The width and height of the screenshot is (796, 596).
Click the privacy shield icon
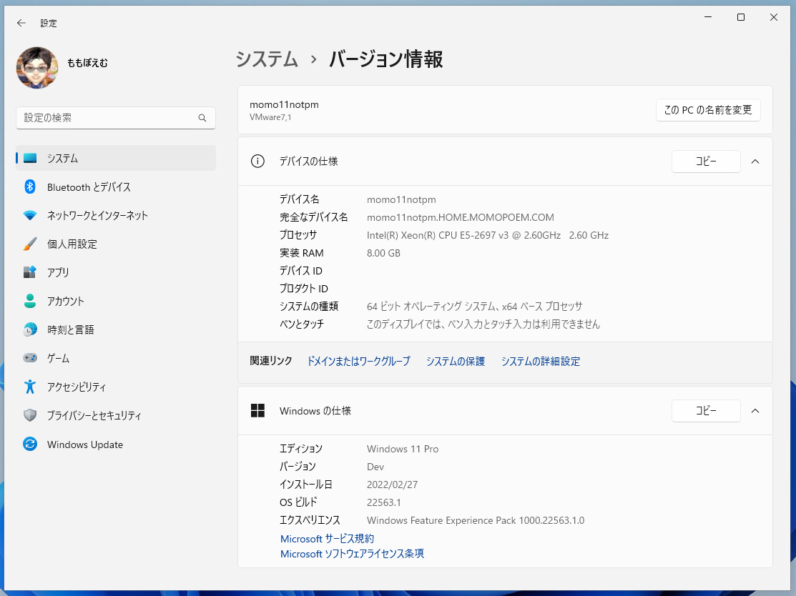coord(30,415)
